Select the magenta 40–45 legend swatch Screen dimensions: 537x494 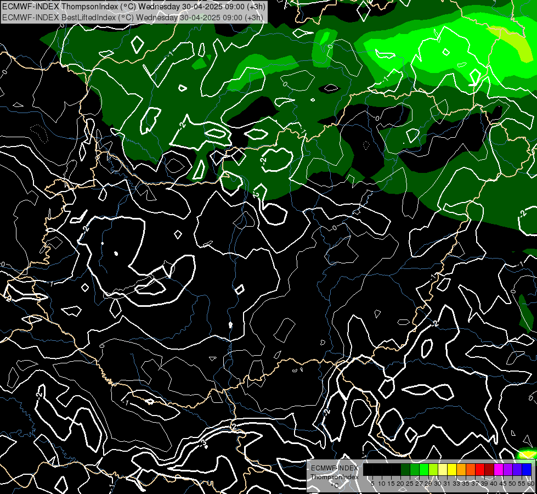coord(499,469)
